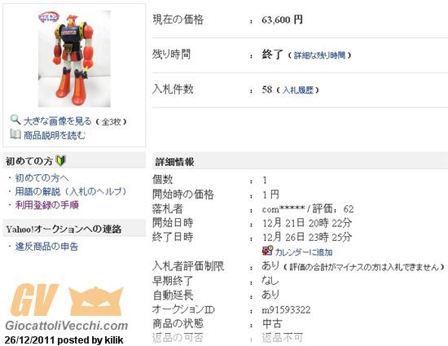The image size is (448, 346).
Task: Click the 詳細情報 section header
Action: pos(174,162)
